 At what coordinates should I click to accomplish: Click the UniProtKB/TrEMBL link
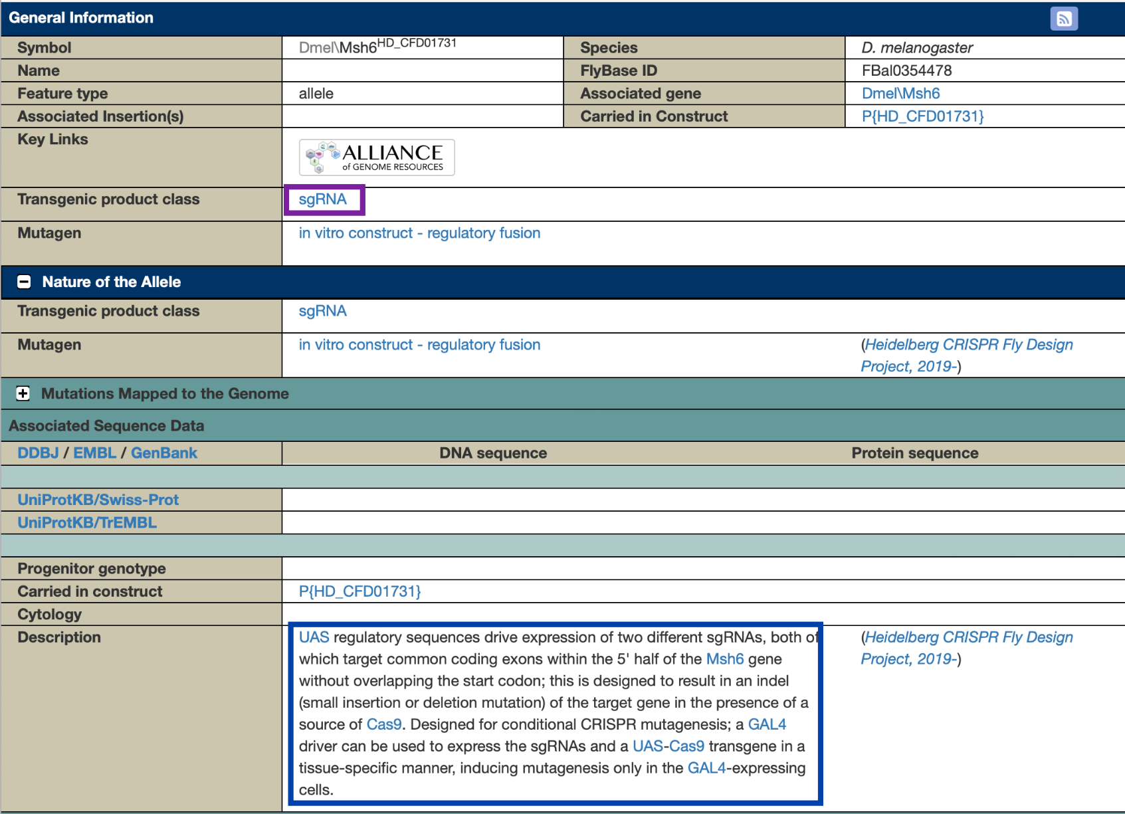[x=87, y=523]
